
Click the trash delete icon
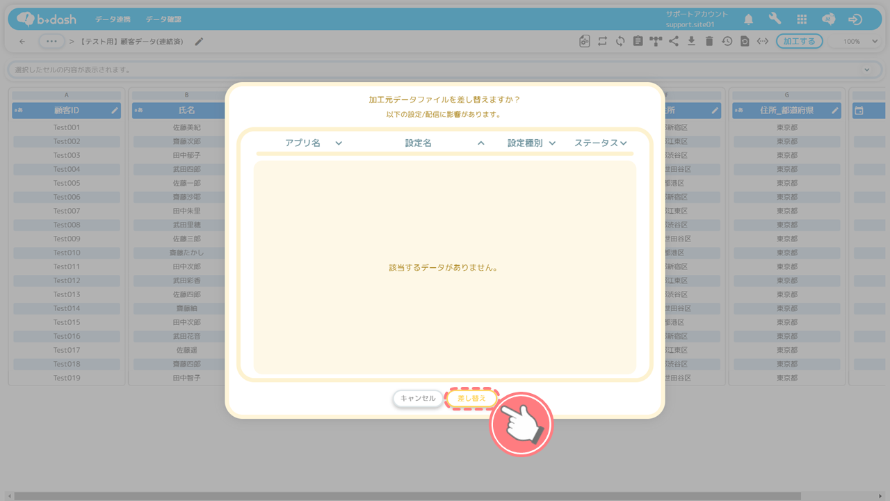pos(709,42)
